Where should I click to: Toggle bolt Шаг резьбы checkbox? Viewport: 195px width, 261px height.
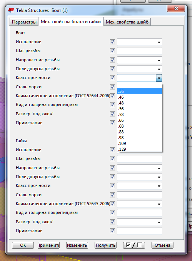click(112, 51)
